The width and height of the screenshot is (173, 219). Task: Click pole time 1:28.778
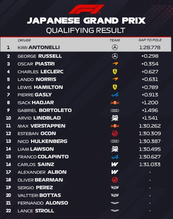coord(150,47)
